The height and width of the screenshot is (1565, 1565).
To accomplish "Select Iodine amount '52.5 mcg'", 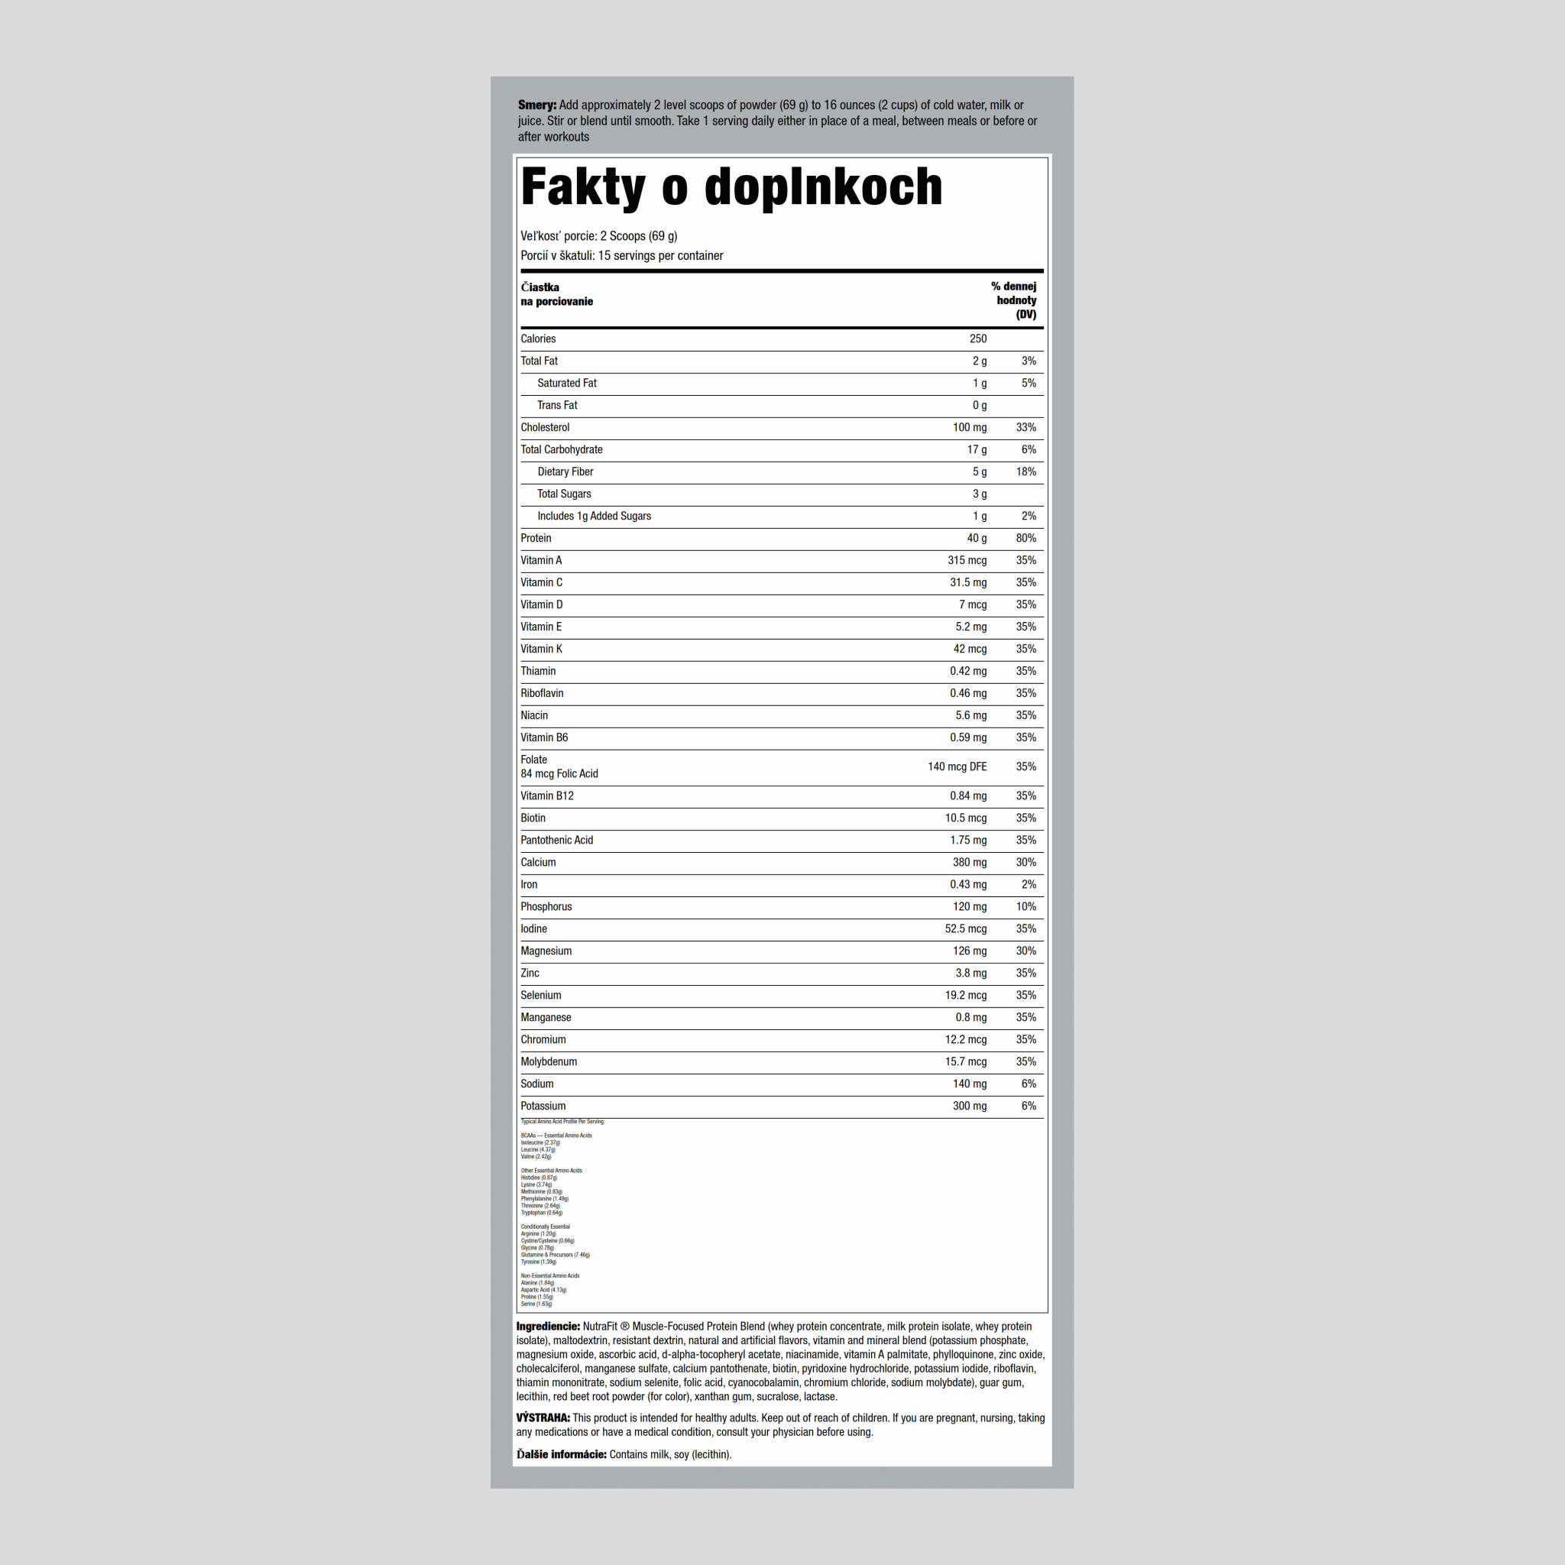I will click(966, 928).
